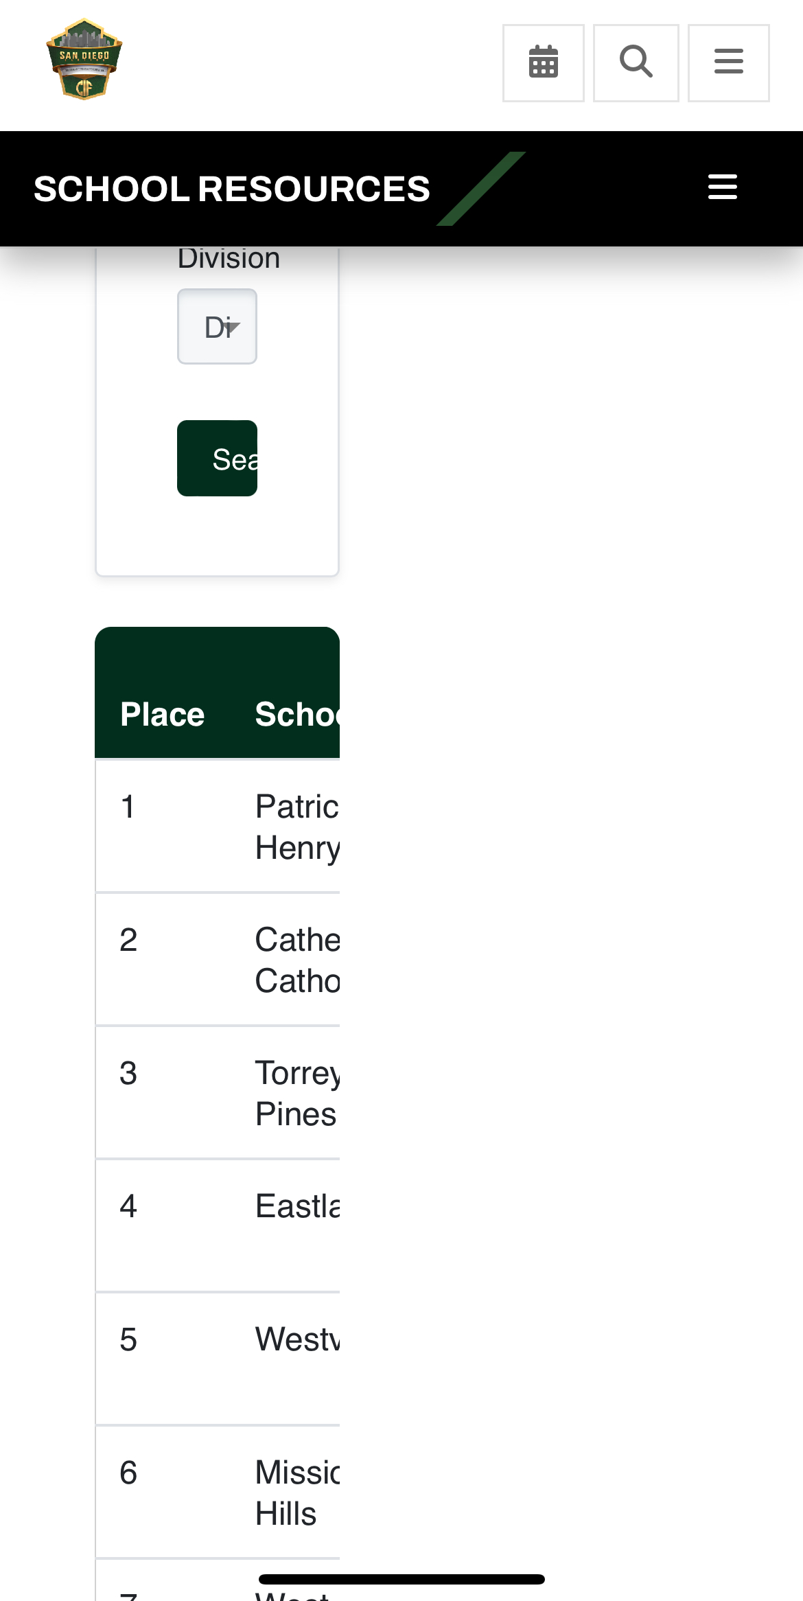Viewport: 803px width, 1601px height.
Task: Open the Division dropdown
Action: click(x=217, y=327)
